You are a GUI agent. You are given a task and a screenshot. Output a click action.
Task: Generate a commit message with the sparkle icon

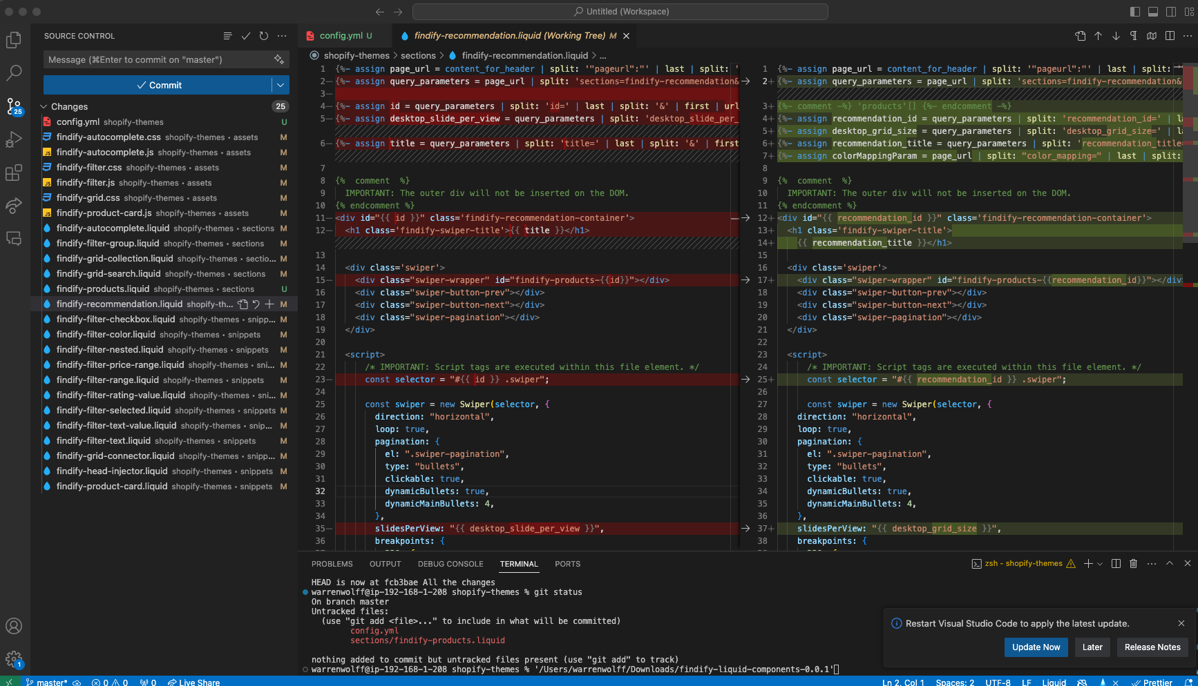point(279,60)
